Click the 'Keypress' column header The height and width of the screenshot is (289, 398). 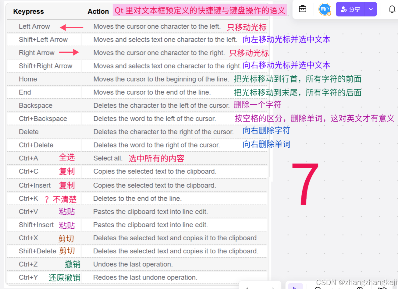[x=29, y=12]
